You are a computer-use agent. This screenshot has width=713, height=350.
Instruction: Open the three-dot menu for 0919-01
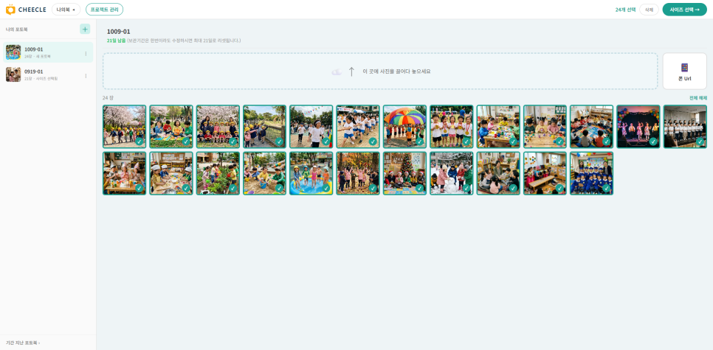coord(86,75)
